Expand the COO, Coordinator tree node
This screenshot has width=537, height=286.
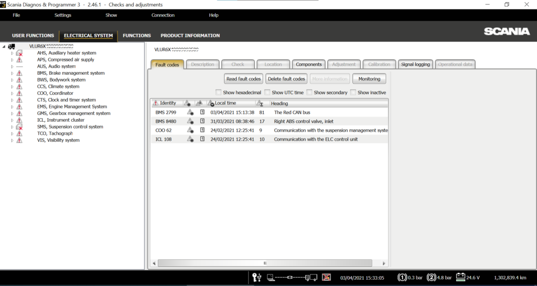[12, 93]
